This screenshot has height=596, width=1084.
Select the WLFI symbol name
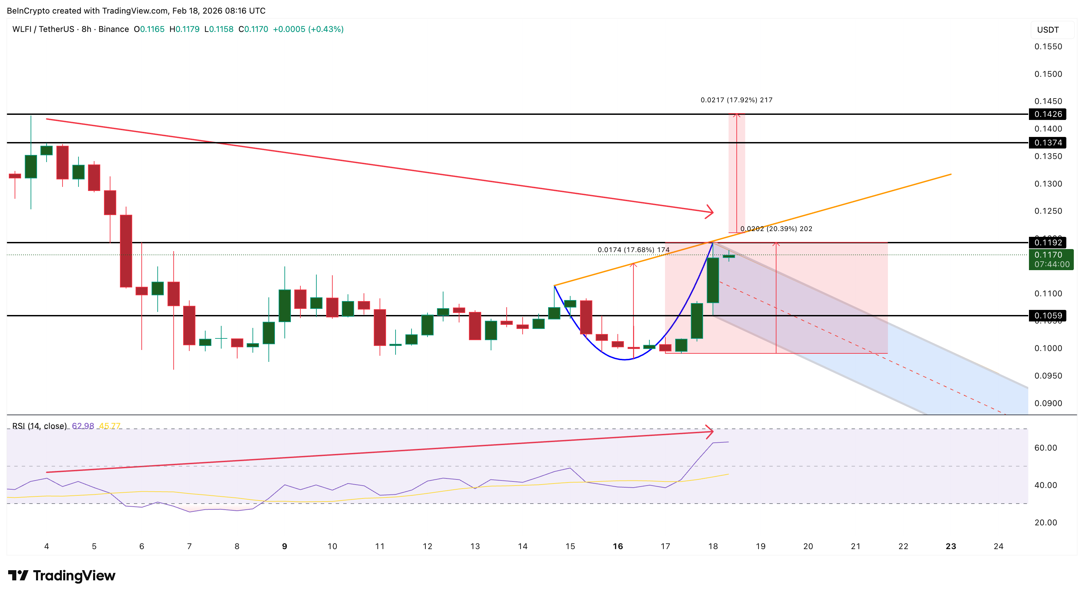(21, 29)
